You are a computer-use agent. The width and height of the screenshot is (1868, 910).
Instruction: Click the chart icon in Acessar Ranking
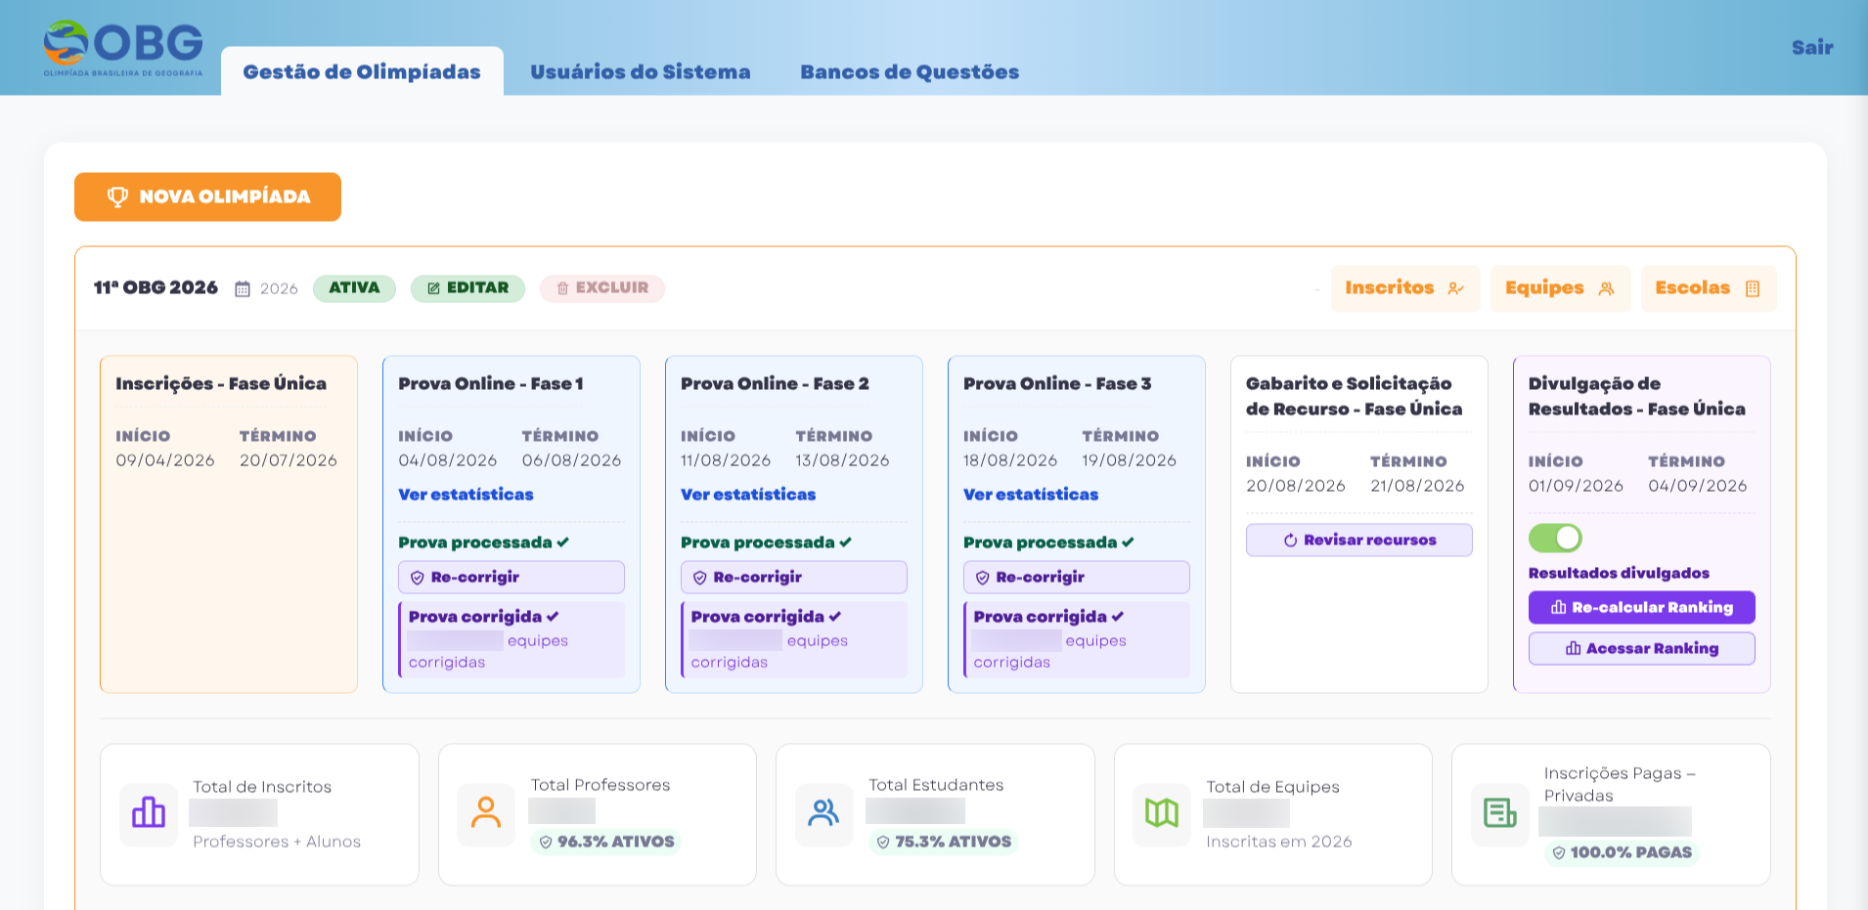1574,648
